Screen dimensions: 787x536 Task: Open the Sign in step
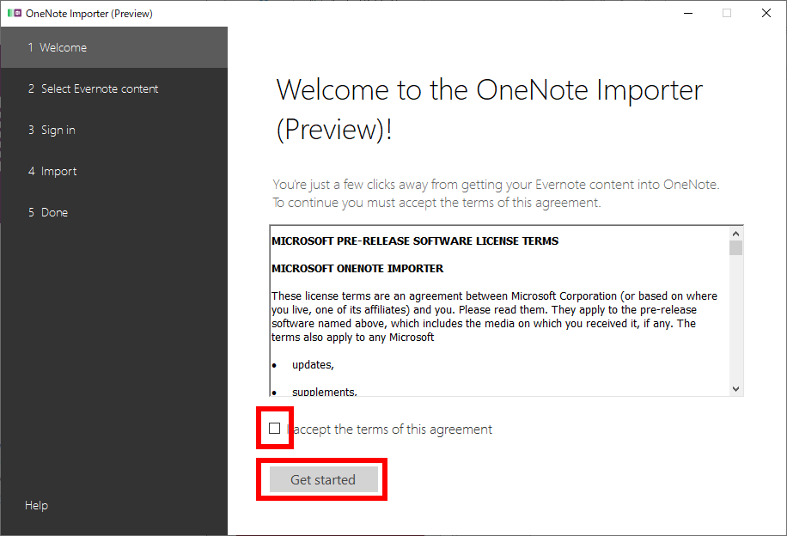(x=114, y=130)
